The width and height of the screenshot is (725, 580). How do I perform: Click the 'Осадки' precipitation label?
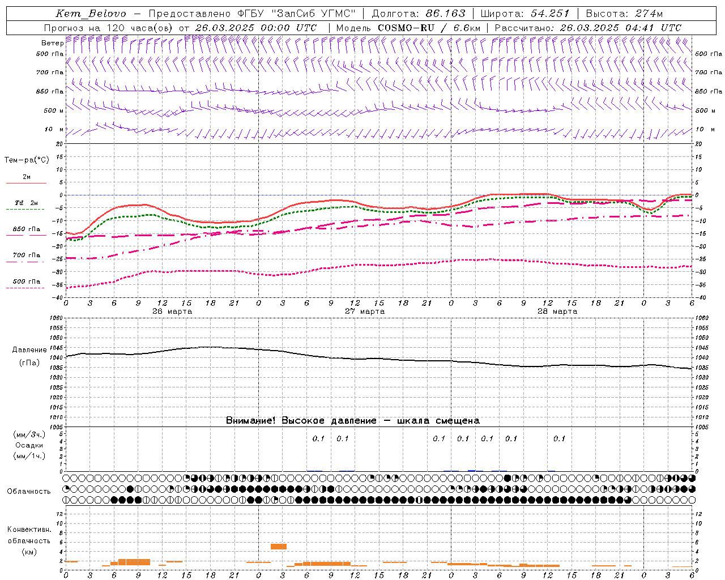click(29, 445)
